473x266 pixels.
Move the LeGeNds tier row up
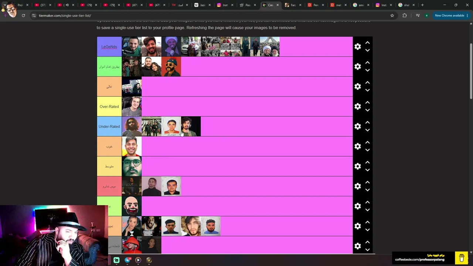(x=367, y=43)
